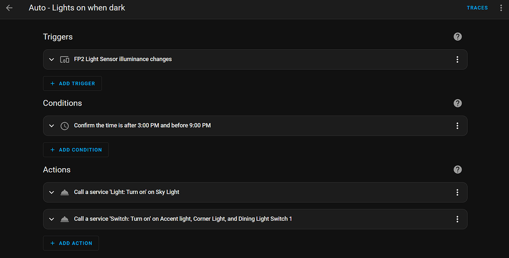Click Add Condition button

click(x=76, y=150)
